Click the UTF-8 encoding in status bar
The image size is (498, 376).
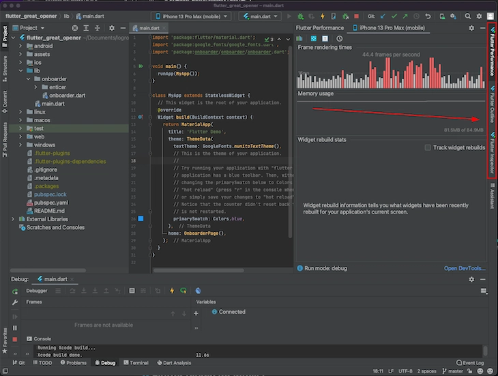click(x=405, y=371)
